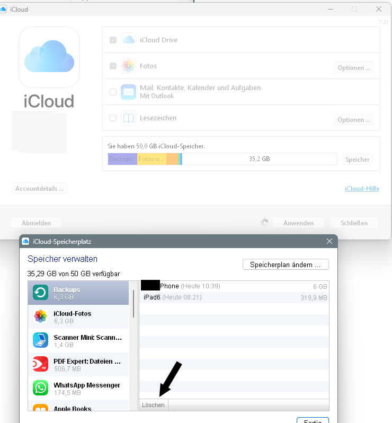Screen dimensions: 392x423
Task: Click the Abmelden button
Action: [x=36, y=223]
